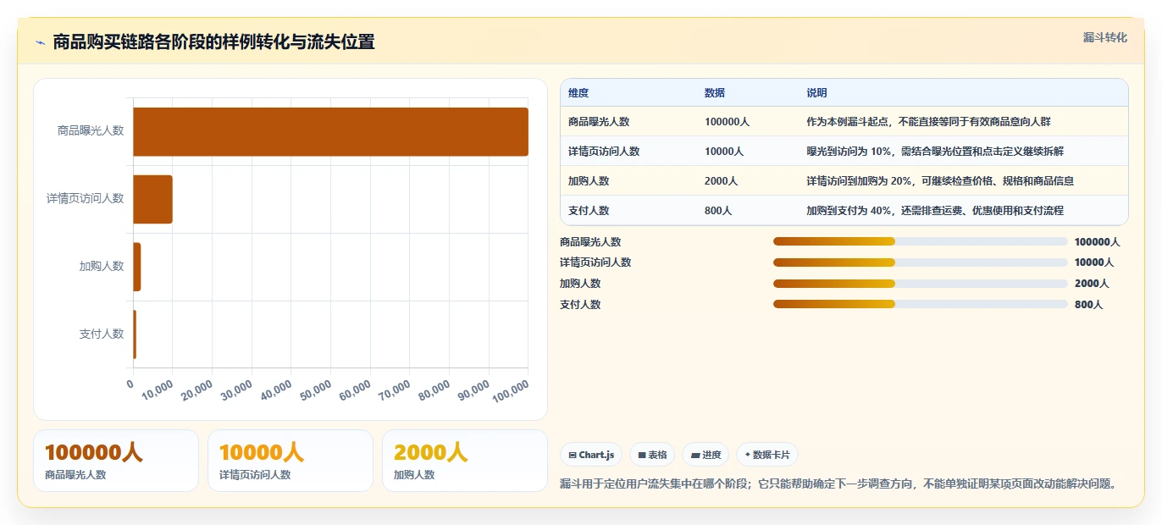Click the 2000人 data card
The height and width of the screenshot is (525, 1162).
(465, 461)
